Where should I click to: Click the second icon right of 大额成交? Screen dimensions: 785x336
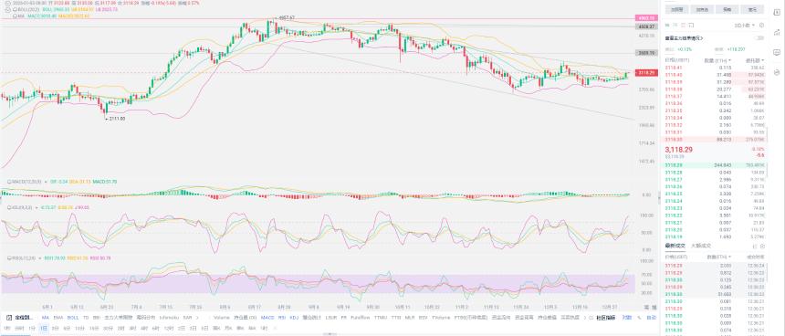[762, 246]
